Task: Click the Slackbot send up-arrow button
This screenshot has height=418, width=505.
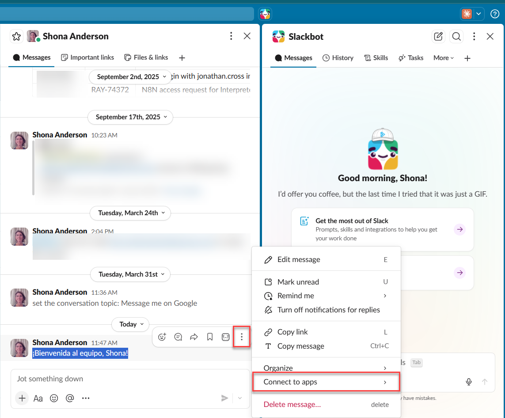Action: point(484,382)
